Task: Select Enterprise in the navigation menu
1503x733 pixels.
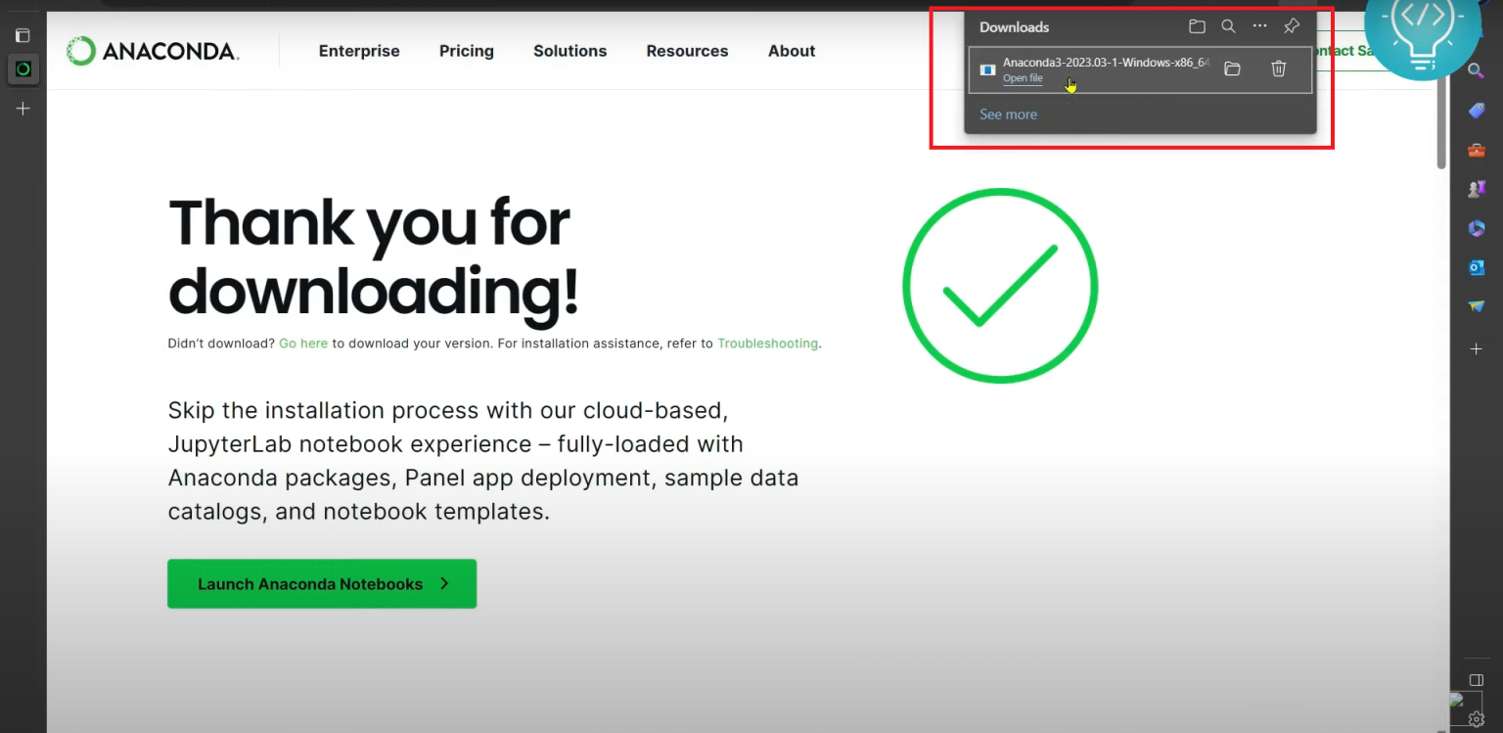Action: (359, 51)
